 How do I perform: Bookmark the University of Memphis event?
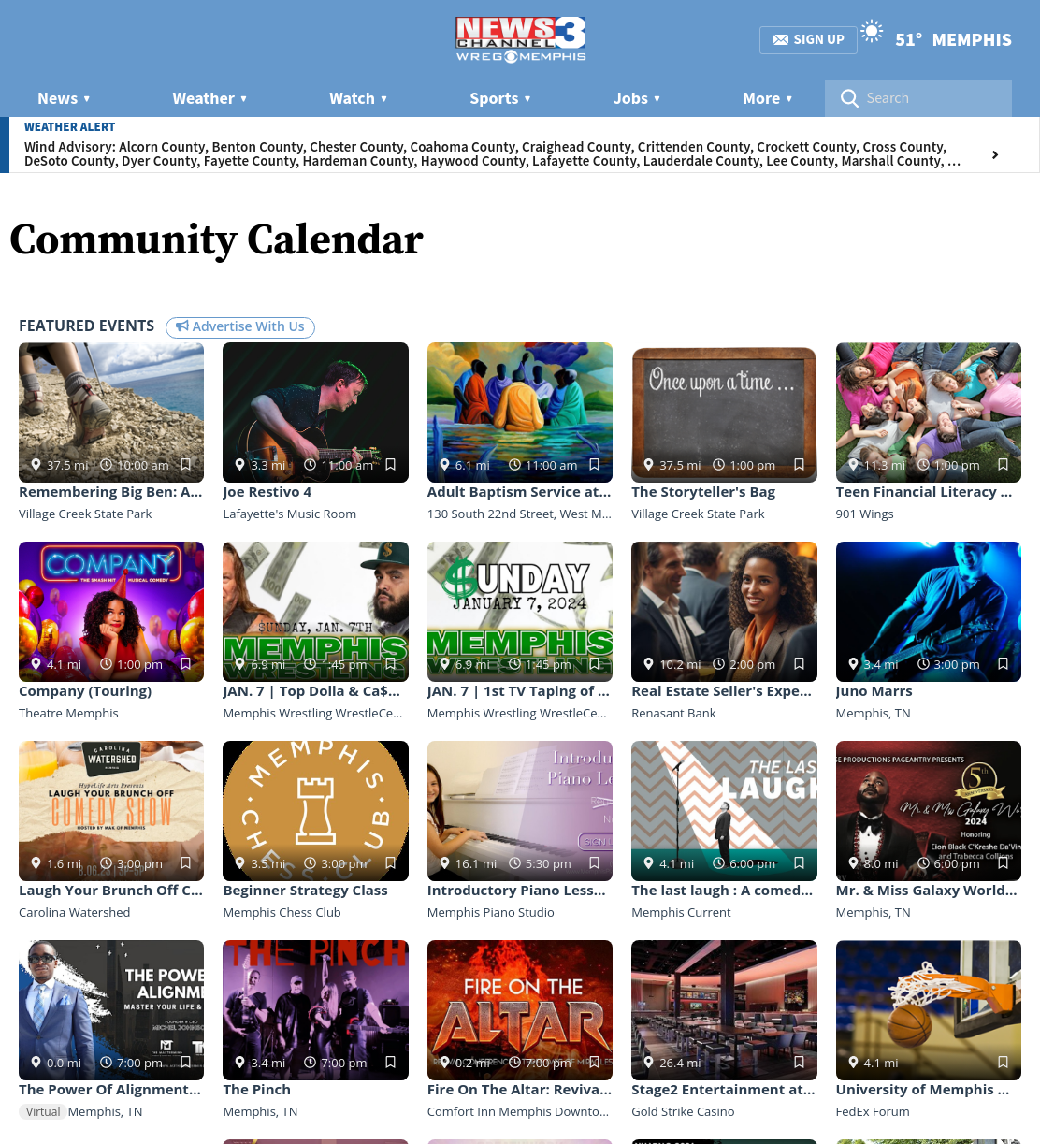point(1004,1063)
